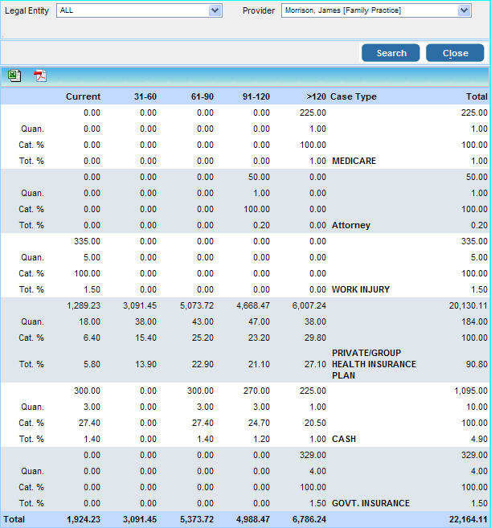This screenshot has width=491, height=528.
Task: Select the WORK INJURY case type
Action: click(362, 289)
